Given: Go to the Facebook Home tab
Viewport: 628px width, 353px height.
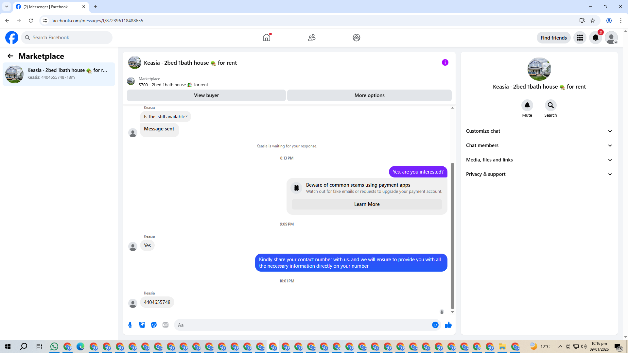Looking at the screenshot, I should [267, 38].
